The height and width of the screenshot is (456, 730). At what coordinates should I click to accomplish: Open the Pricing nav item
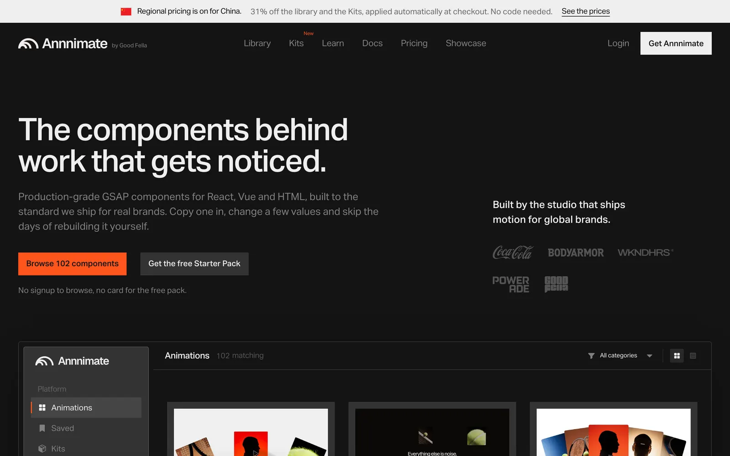(414, 43)
